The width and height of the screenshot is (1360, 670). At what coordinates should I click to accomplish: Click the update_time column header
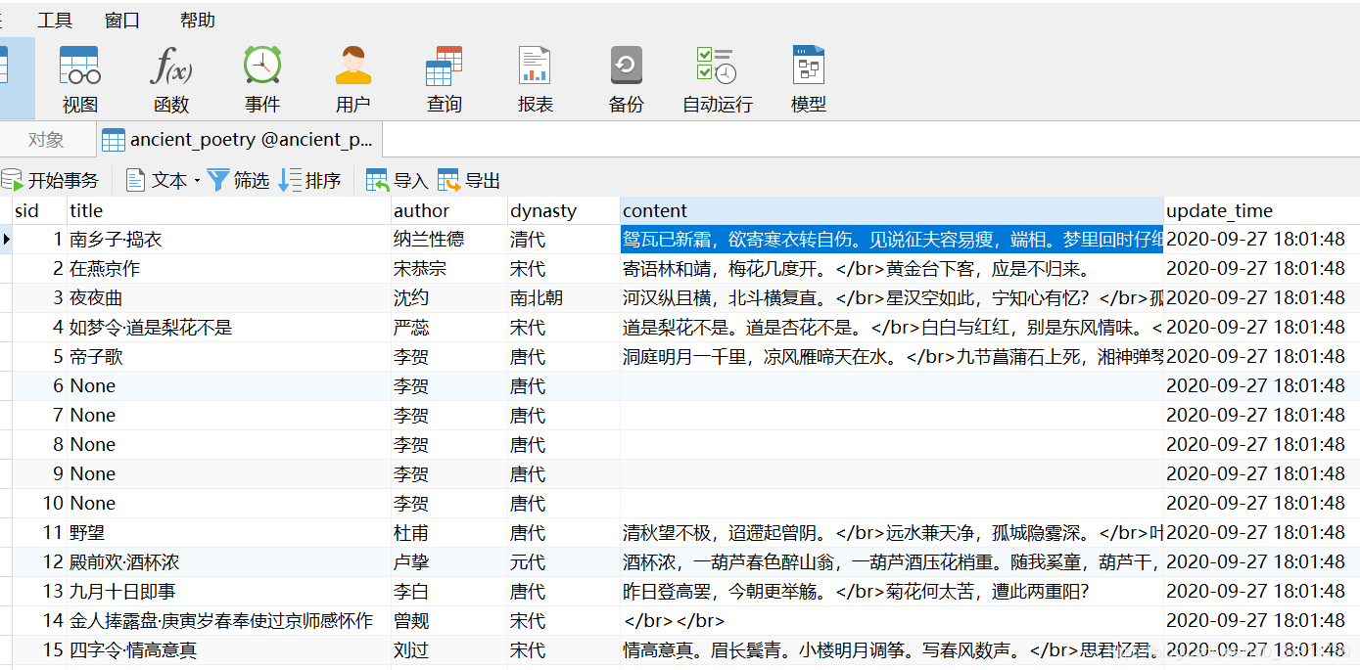tap(1262, 210)
